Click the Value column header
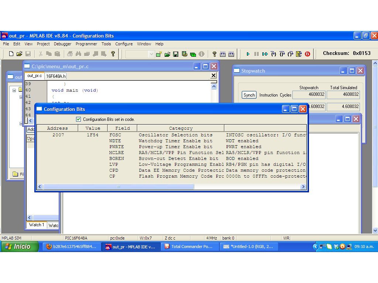This screenshot has height=283, width=378. (x=93, y=128)
